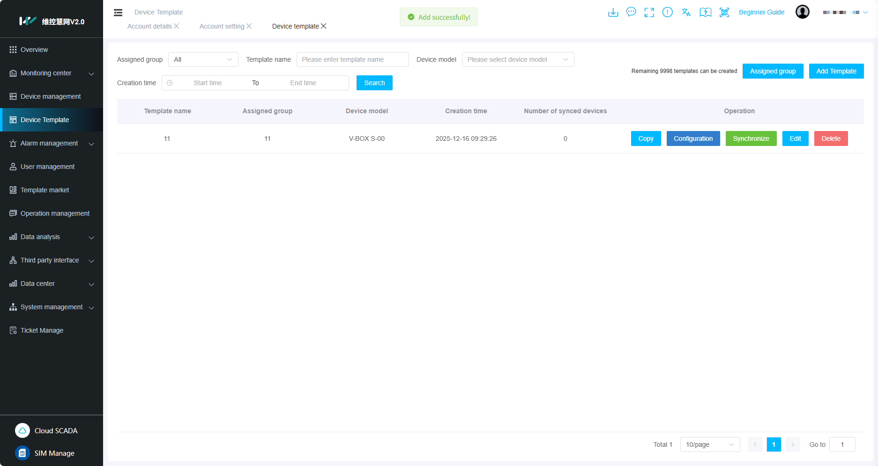Open the chat message bubble icon
Viewport: 878px width, 466px height.
pos(631,12)
